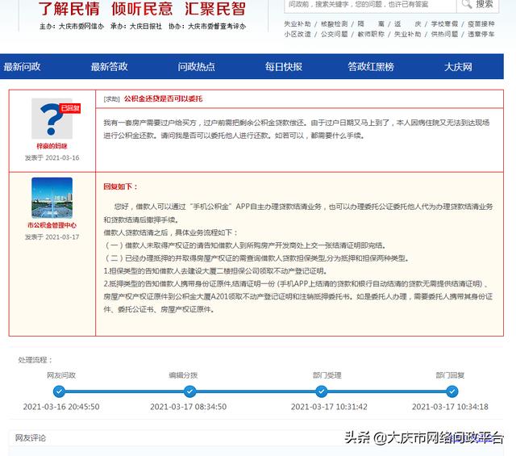
Task: Click the 部门回复 step checkmark
Action: (x=451, y=391)
